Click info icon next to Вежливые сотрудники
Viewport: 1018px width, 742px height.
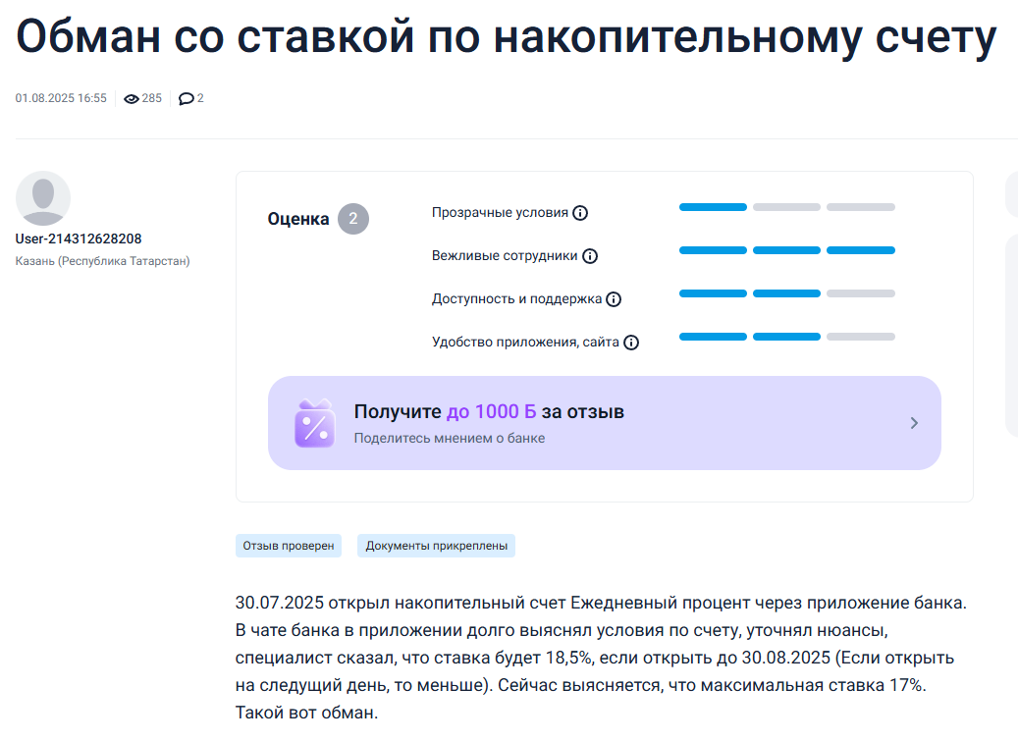coord(590,256)
